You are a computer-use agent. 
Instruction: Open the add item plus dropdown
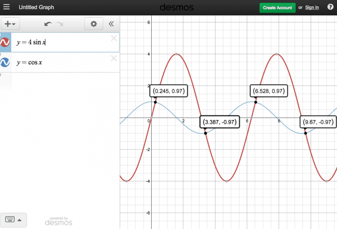coord(10,24)
